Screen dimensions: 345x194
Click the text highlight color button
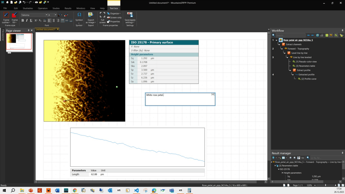pyautogui.click(x=66, y=15)
